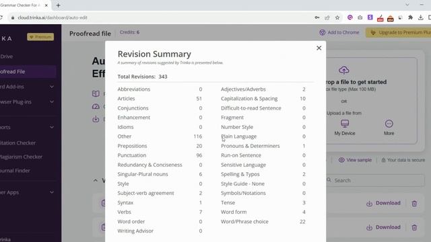Open Citation Checker in sidebar
The height and width of the screenshot is (242, 431).
[18, 143]
